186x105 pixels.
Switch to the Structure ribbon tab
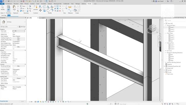(x=16, y=4)
